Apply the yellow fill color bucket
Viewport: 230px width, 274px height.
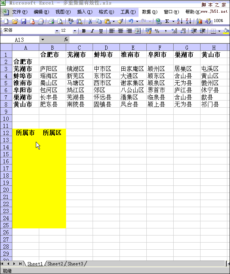[x=226, y=31]
